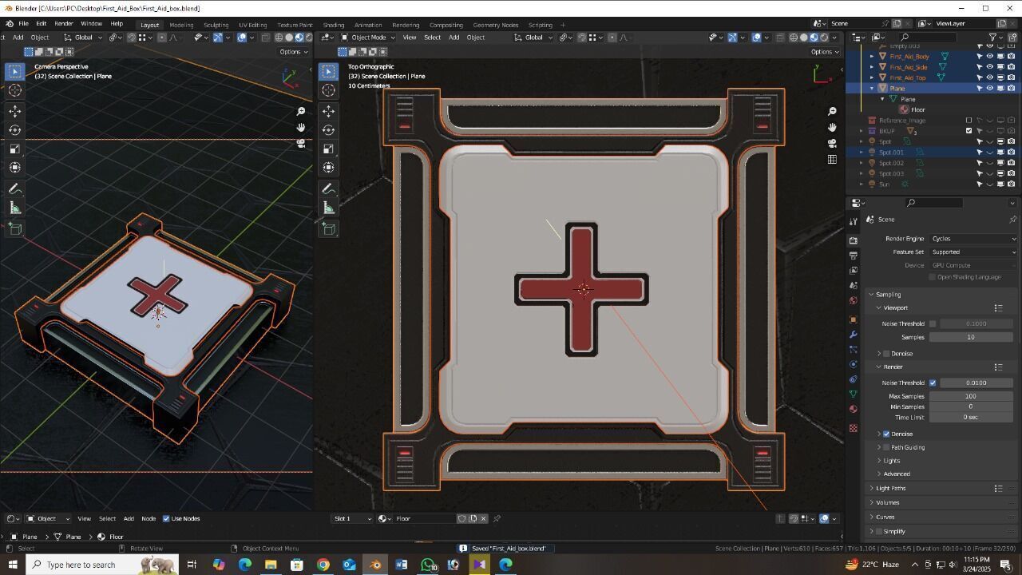Select the Measure tool in right viewport
This screenshot has width=1022, height=575.
coord(328,208)
